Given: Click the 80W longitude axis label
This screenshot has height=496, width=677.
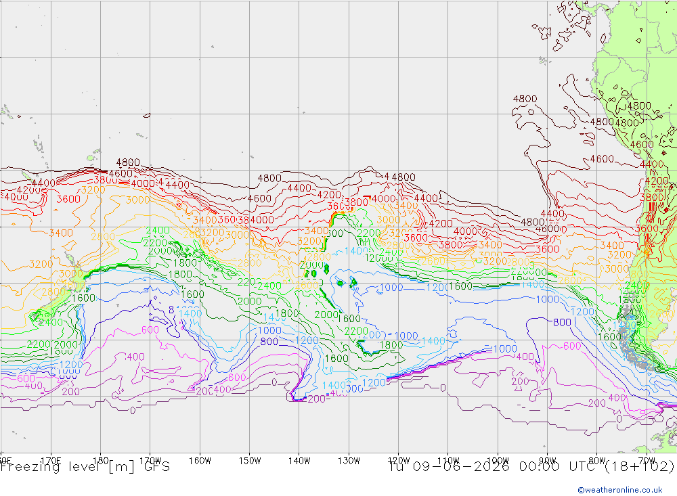Looking at the screenshot, I should [x=597, y=461].
